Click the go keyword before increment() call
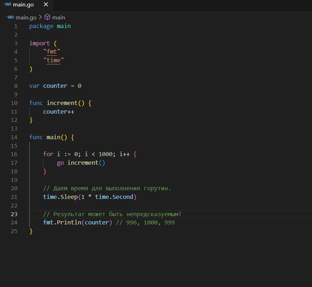312x287 pixels. click(60, 163)
